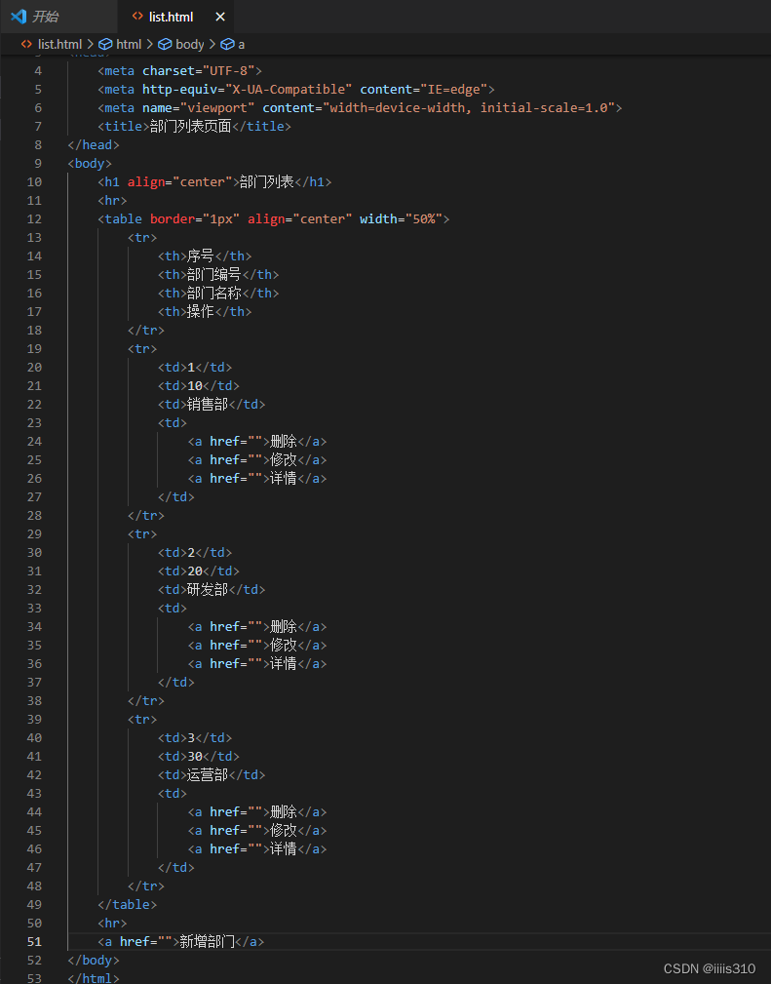Screen dimensions: 771x984
Task: Click the cube icon beside a breadcrumb
Action: [228, 45]
